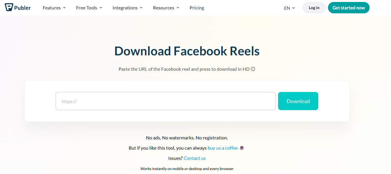Screen dimensions: 391x174
Task: Click the Publer logo icon
Action: tap(9, 7)
